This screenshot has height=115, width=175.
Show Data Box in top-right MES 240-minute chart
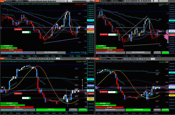(x=137, y=1)
